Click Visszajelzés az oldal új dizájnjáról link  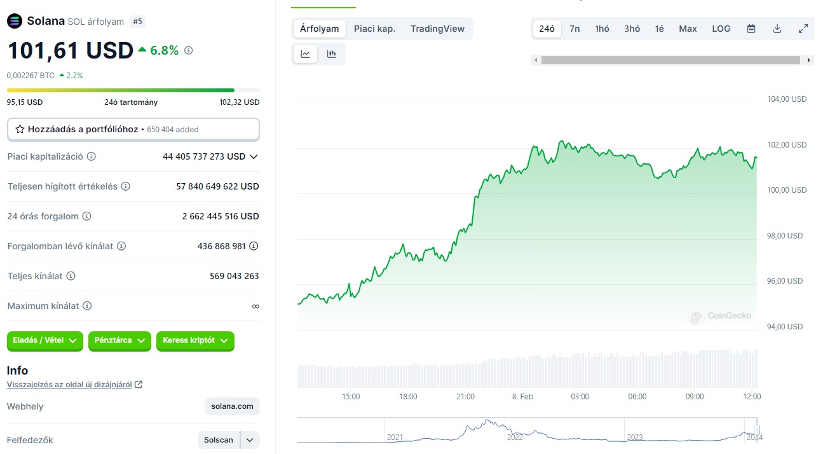[69, 385]
